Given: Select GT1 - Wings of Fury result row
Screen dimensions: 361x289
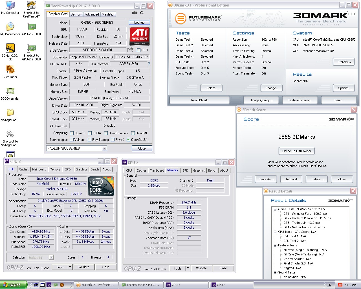Looking at the screenshot, I should click(x=305, y=214).
